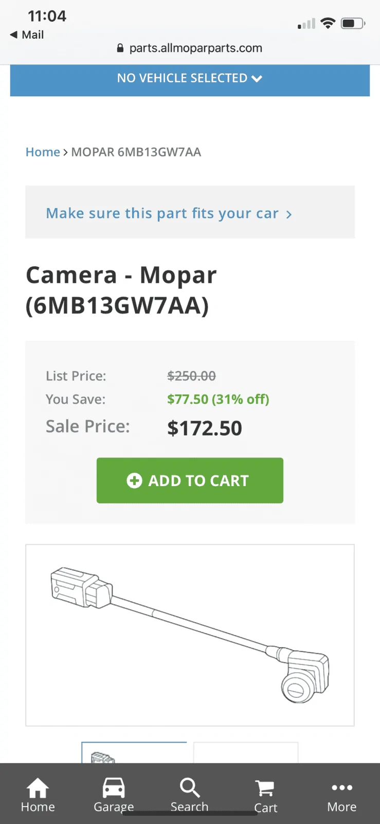Image resolution: width=380 pixels, height=824 pixels.
Task: Tap the $172.50 sale price
Action: pos(204,428)
